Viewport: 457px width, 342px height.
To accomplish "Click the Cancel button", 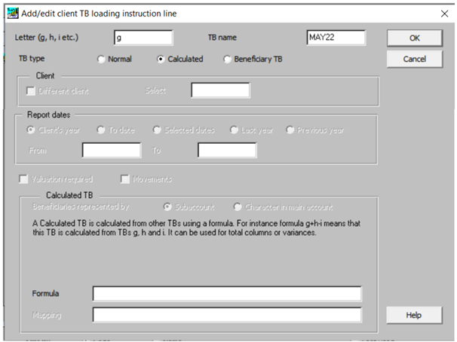I will click(x=415, y=59).
